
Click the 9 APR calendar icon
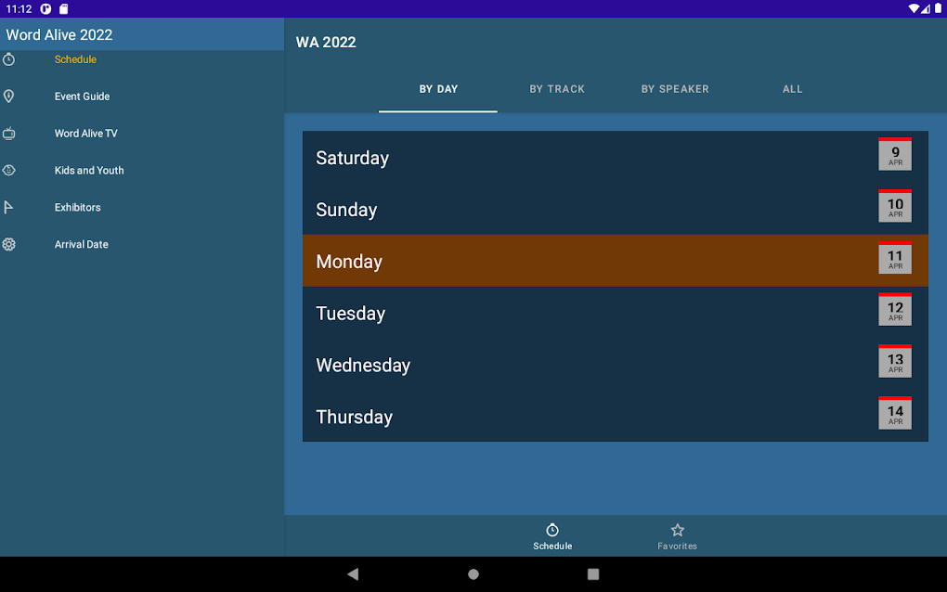coord(895,154)
